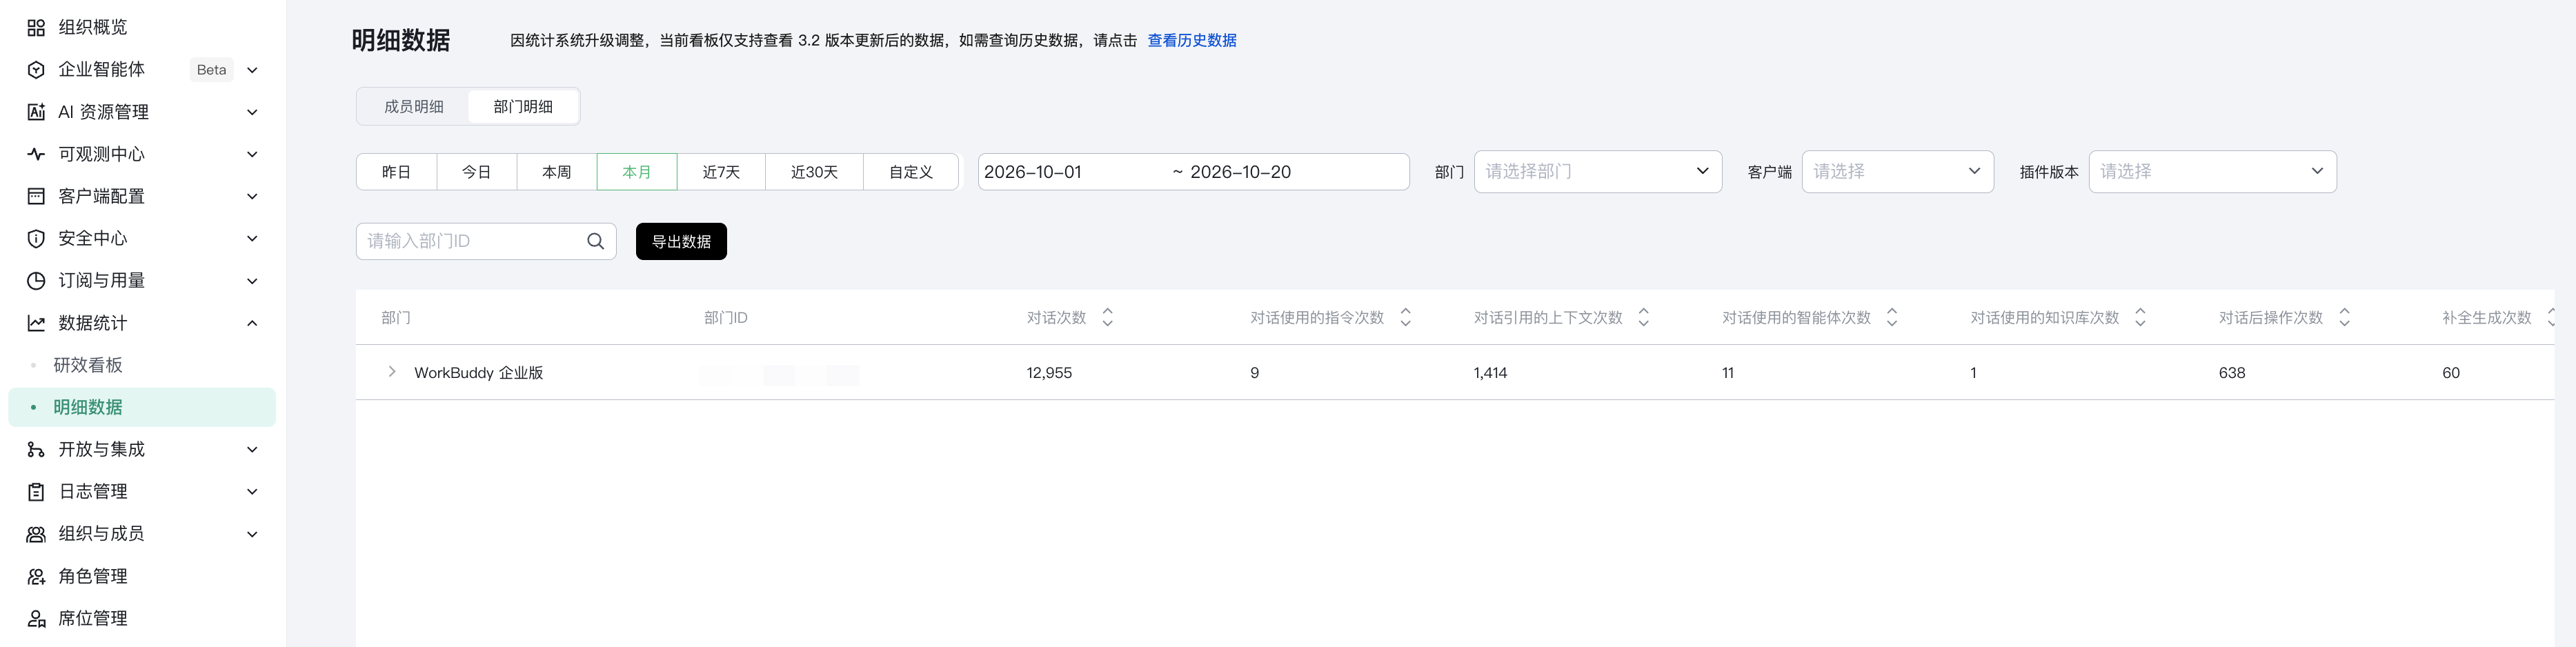Click the 席位管理 seat icon
Screen dimensions: 2576x647
pos(36,619)
